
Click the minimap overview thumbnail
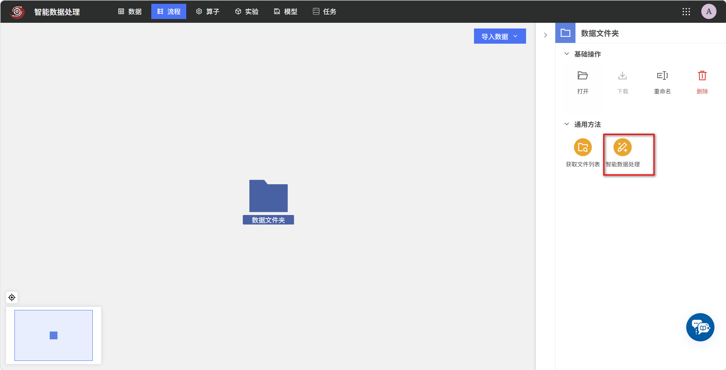pos(54,335)
